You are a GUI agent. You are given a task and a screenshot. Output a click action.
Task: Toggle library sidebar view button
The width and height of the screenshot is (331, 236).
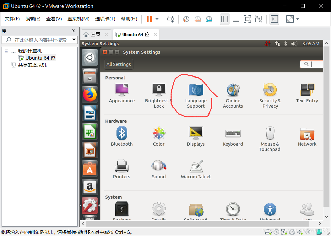[x=225, y=19]
